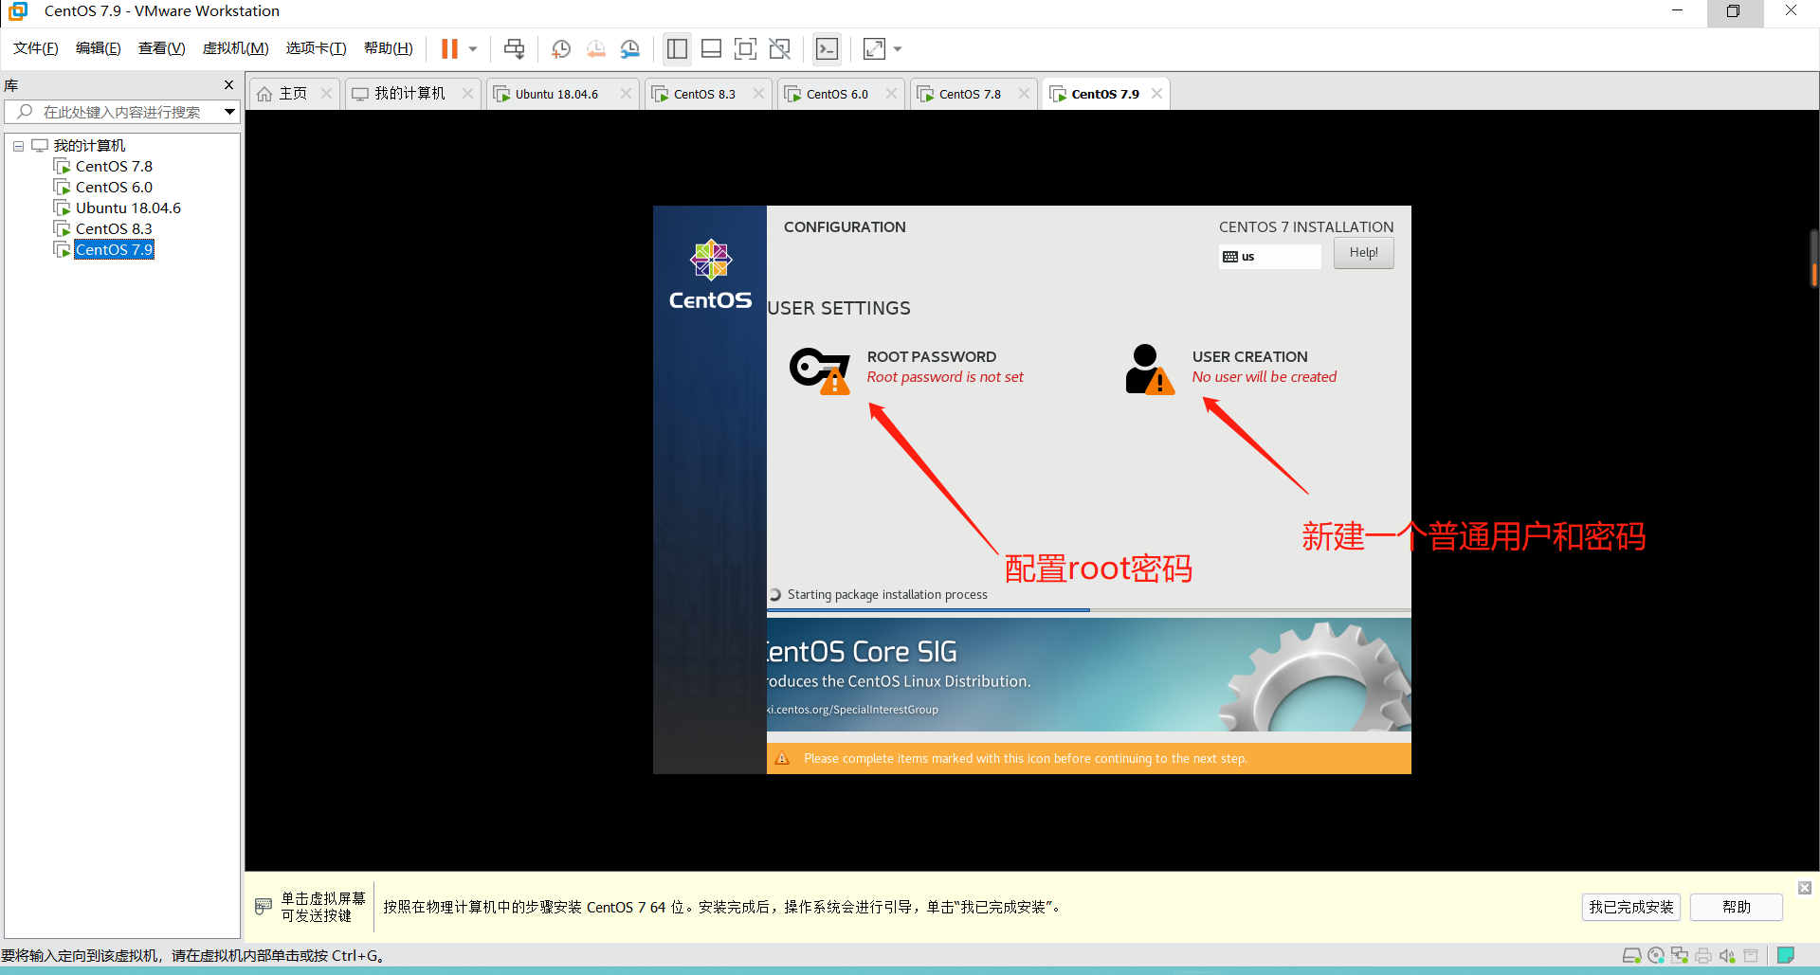
Task: Click the user creation person icon
Action: point(1150,370)
